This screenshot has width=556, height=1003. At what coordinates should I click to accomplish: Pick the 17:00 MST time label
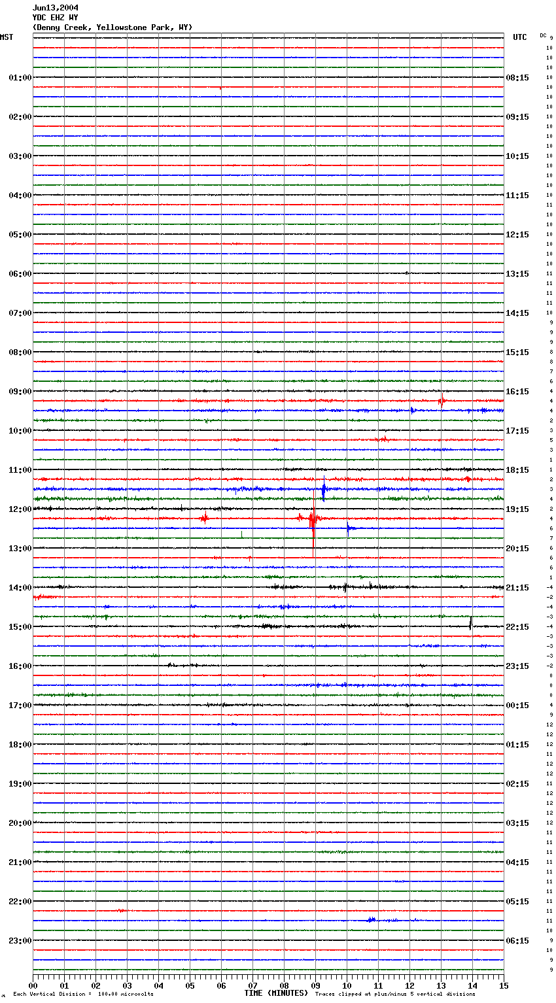[x=20, y=705]
